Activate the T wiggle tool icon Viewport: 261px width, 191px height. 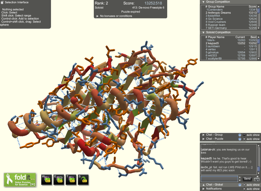[x=71, y=180]
